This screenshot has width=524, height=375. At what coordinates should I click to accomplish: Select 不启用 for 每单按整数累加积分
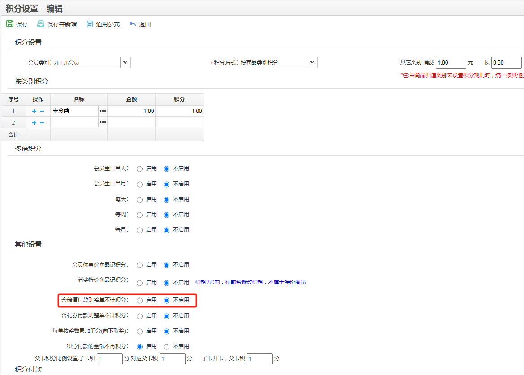(x=166, y=332)
